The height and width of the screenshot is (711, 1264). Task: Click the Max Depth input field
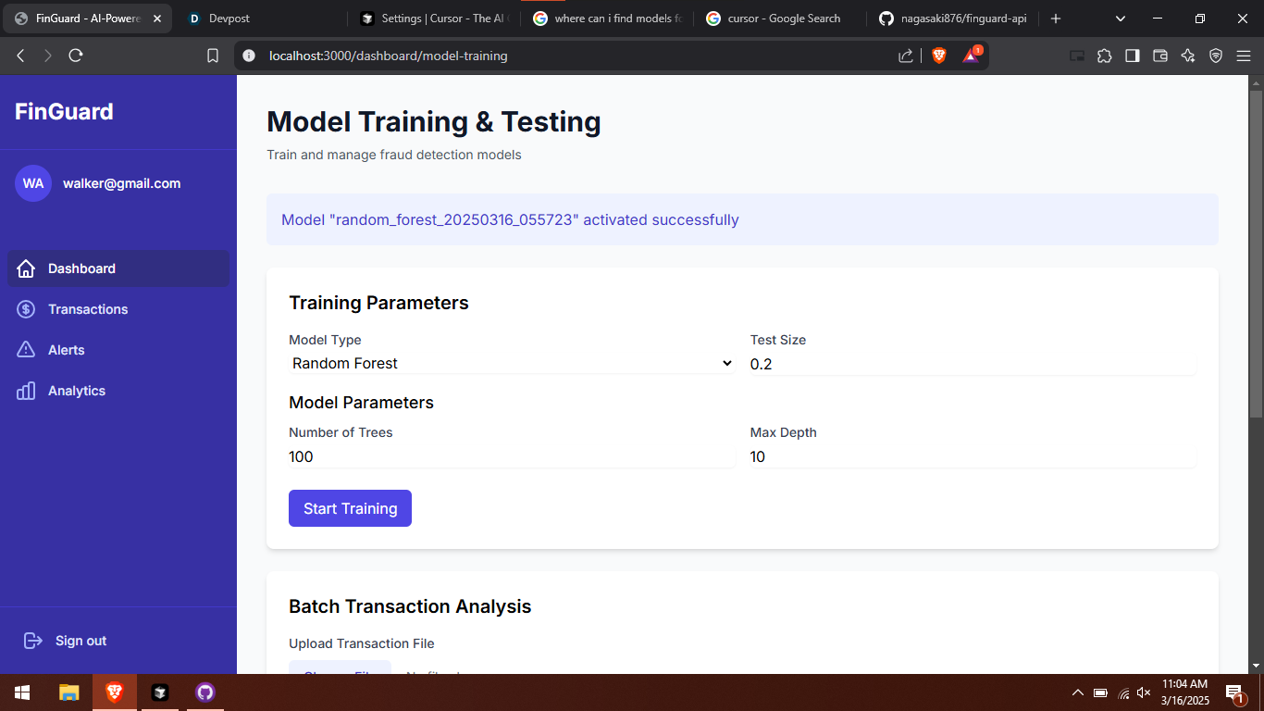pyautogui.click(x=973, y=456)
